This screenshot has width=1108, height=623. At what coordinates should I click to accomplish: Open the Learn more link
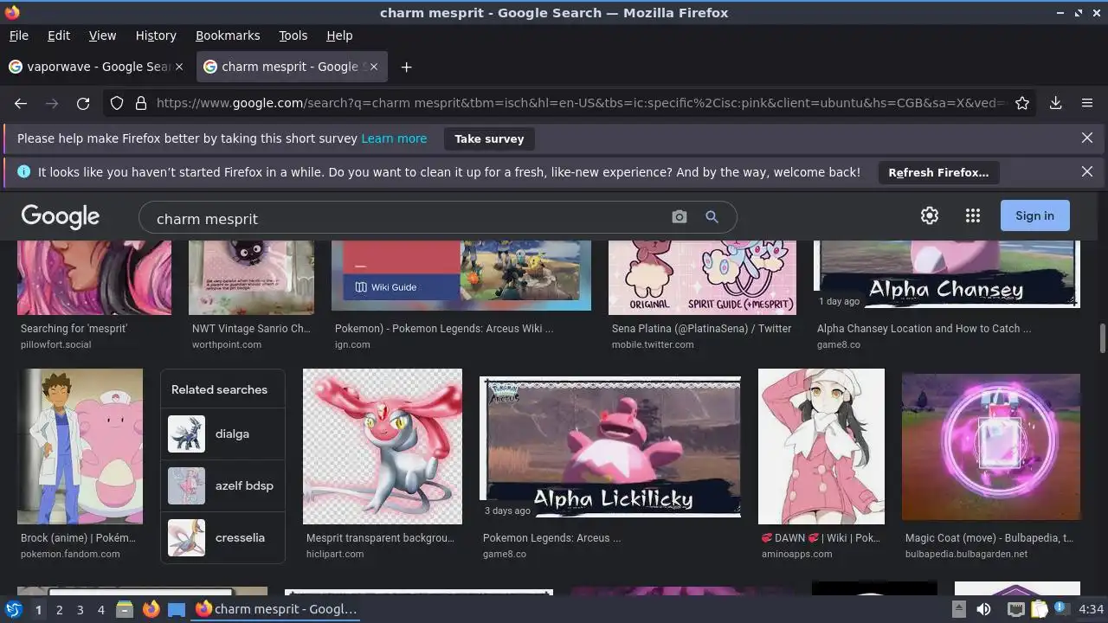pos(394,138)
